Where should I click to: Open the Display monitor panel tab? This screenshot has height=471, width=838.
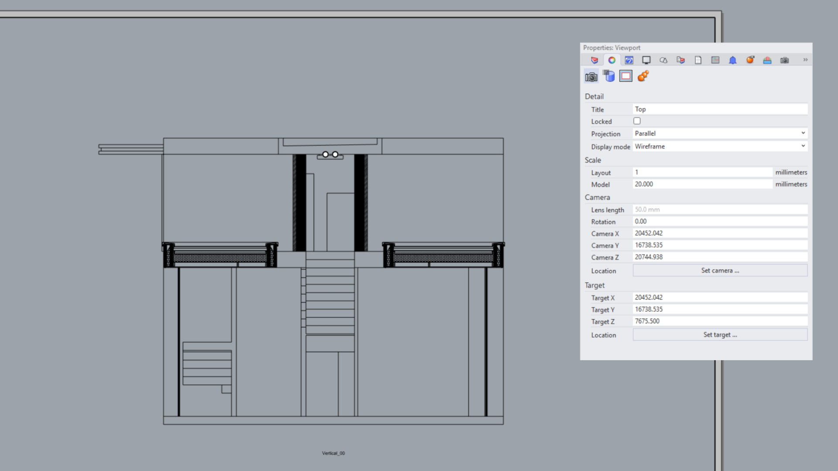(646, 60)
